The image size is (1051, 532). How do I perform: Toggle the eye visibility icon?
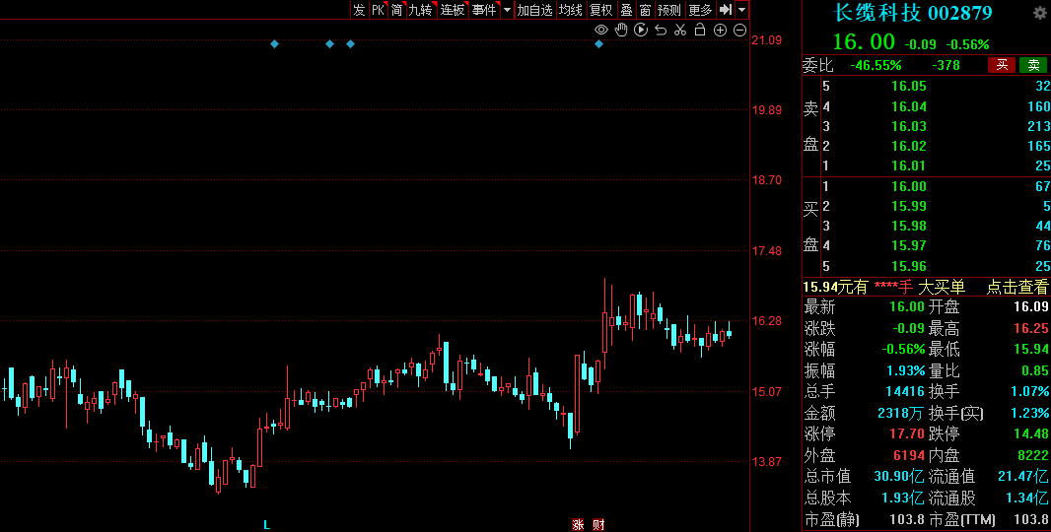click(601, 30)
